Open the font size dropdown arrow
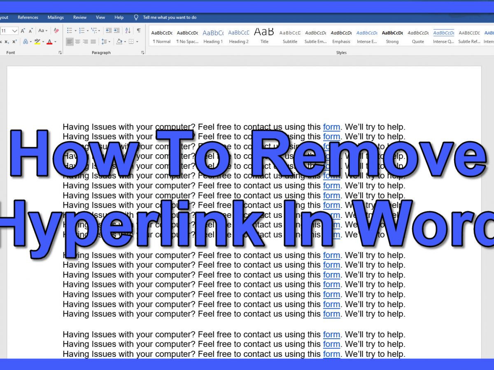Screen dimensions: 494x370 click(15, 30)
